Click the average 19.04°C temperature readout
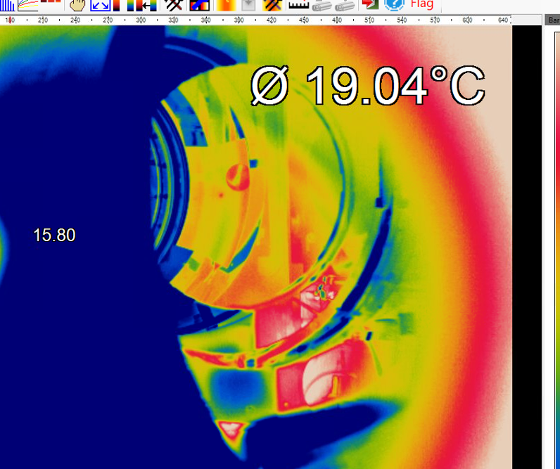 pyautogui.click(x=367, y=87)
